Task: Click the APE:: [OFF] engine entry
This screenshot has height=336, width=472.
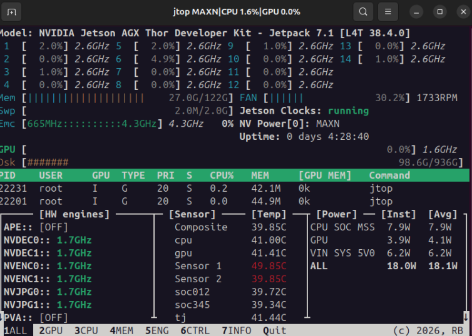Action: 36,227
